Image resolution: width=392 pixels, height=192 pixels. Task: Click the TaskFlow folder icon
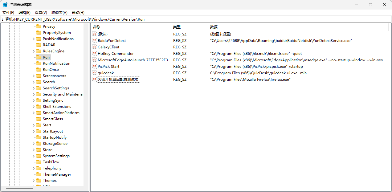(x=39, y=162)
